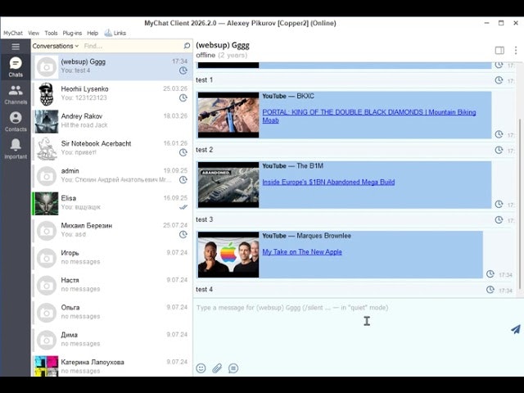524x393 pixels.
Task: Click the Find search field
Action: click(132, 46)
